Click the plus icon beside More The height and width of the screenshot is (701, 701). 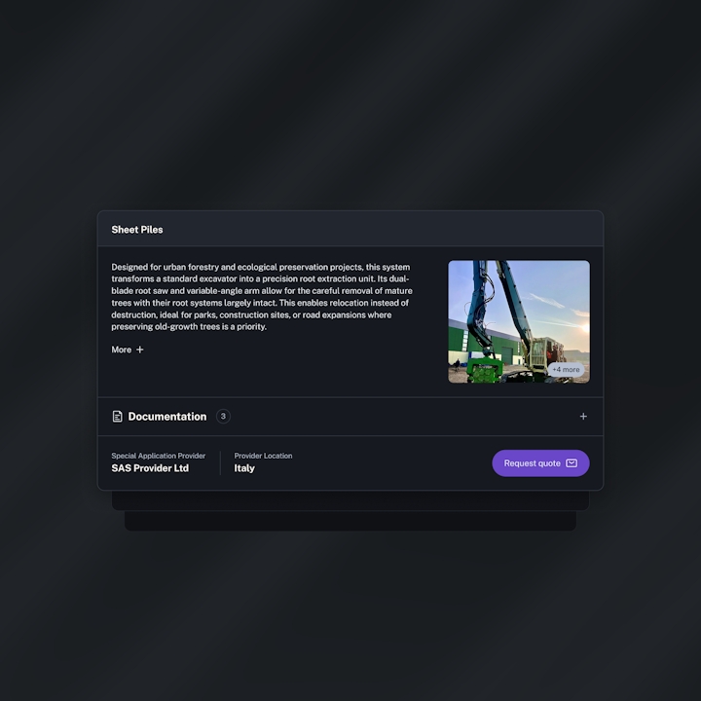point(140,350)
